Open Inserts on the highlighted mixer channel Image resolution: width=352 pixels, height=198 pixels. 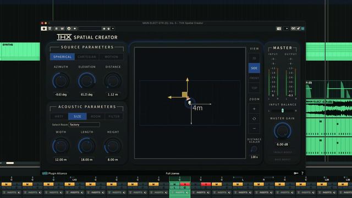tap(180, 193)
